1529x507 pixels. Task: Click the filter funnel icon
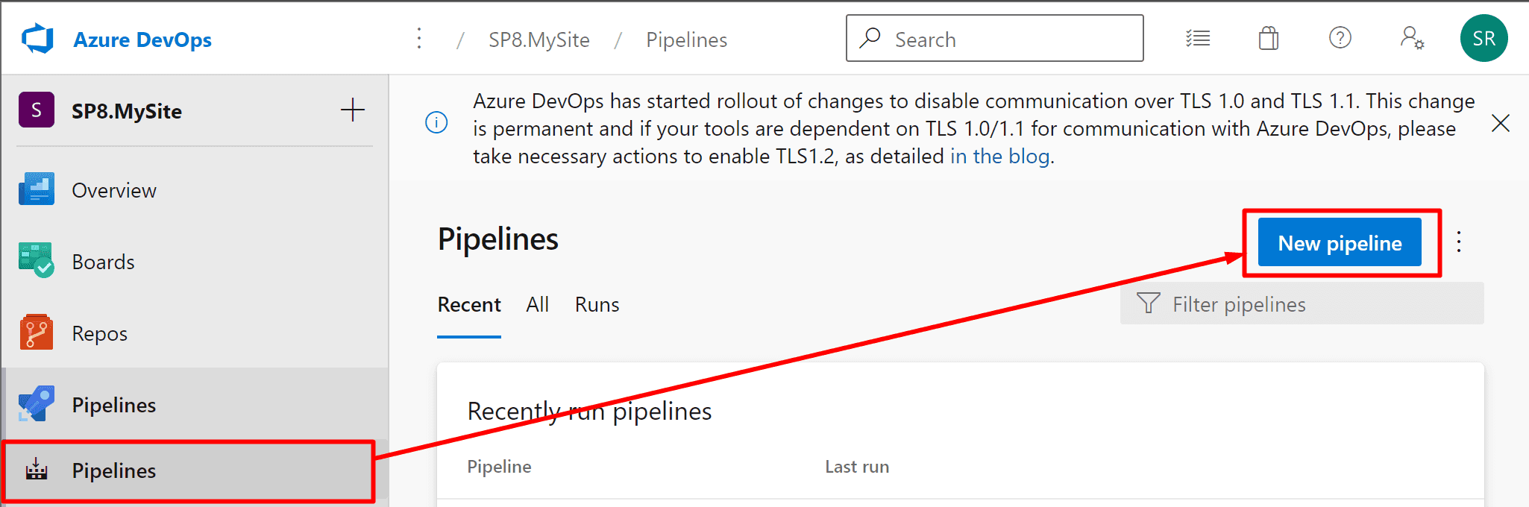pyautogui.click(x=1148, y=303)
